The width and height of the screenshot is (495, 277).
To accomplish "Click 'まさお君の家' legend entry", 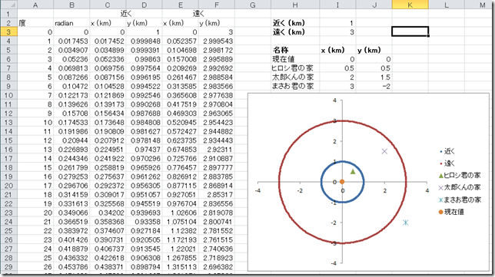I will pyautogui.click(x=460, y=200).
